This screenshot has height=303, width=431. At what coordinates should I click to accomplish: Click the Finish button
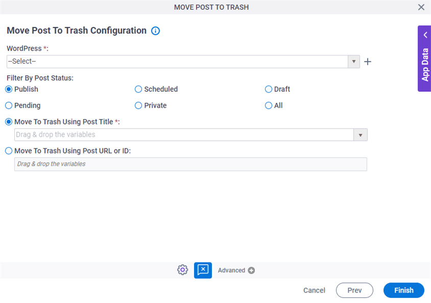403,290
